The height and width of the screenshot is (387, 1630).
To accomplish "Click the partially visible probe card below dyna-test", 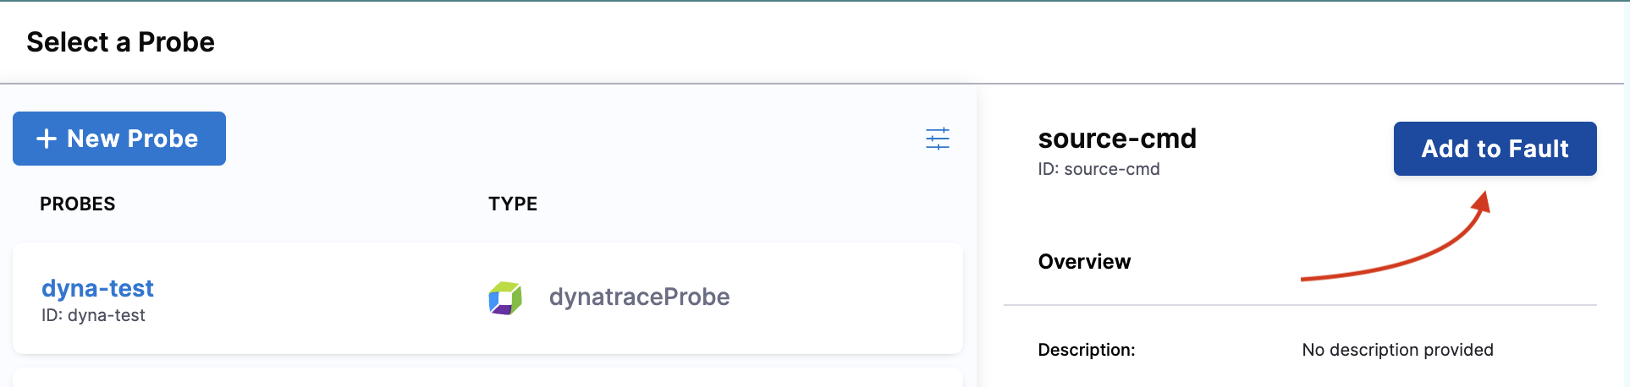I will tap(487, 379).
